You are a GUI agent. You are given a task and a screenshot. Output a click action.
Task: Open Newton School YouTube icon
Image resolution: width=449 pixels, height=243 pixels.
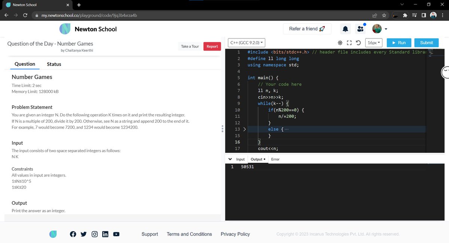click(x=116, y=234)
